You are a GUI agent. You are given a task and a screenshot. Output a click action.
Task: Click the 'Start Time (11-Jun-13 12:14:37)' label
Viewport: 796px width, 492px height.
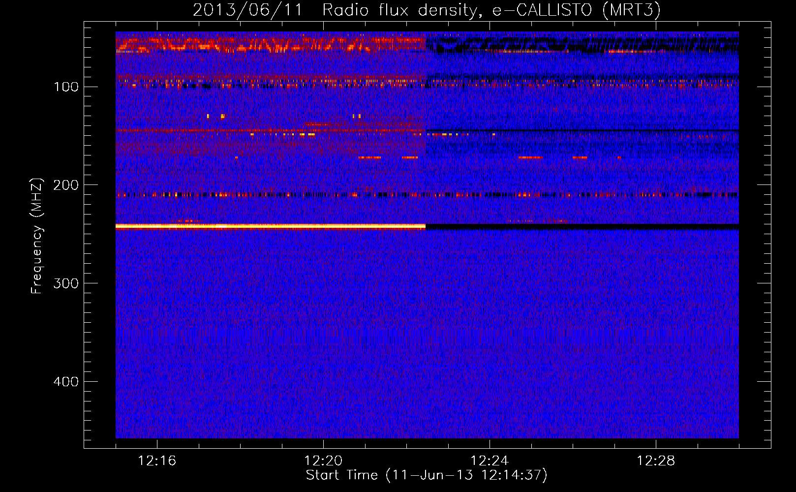[427, 475]
